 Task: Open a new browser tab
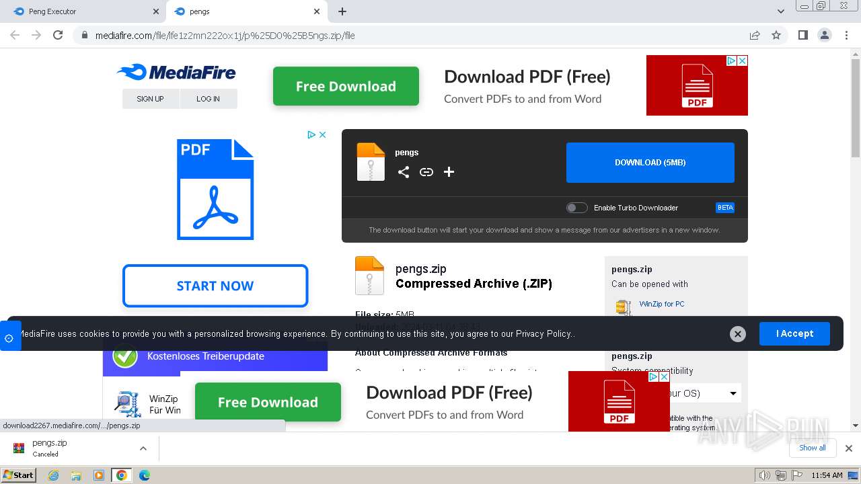tap(342, 11)
